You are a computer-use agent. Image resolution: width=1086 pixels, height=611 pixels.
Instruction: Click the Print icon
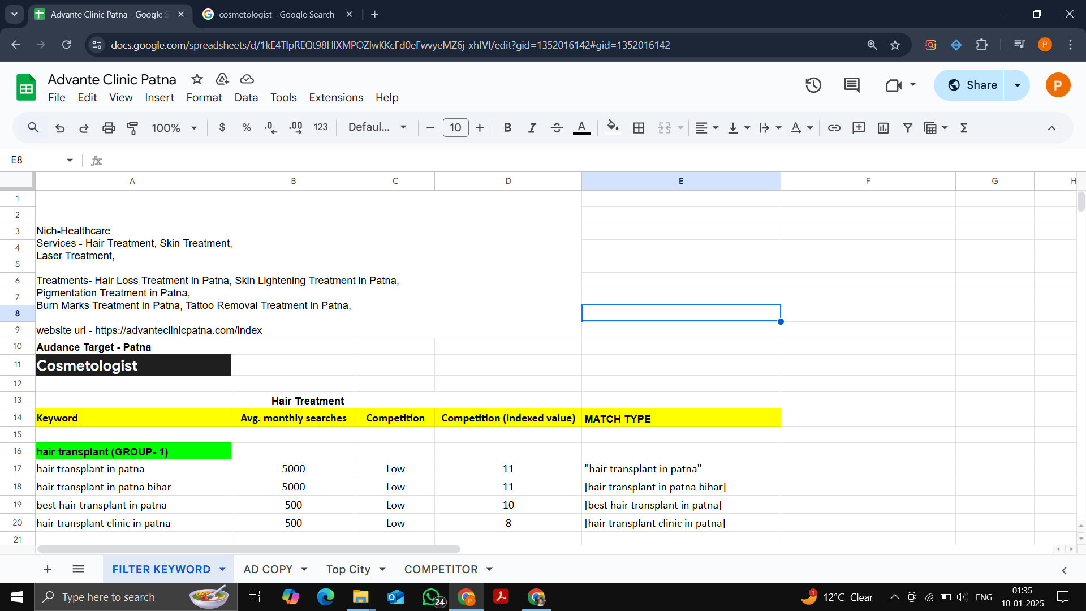pos(109,128)
